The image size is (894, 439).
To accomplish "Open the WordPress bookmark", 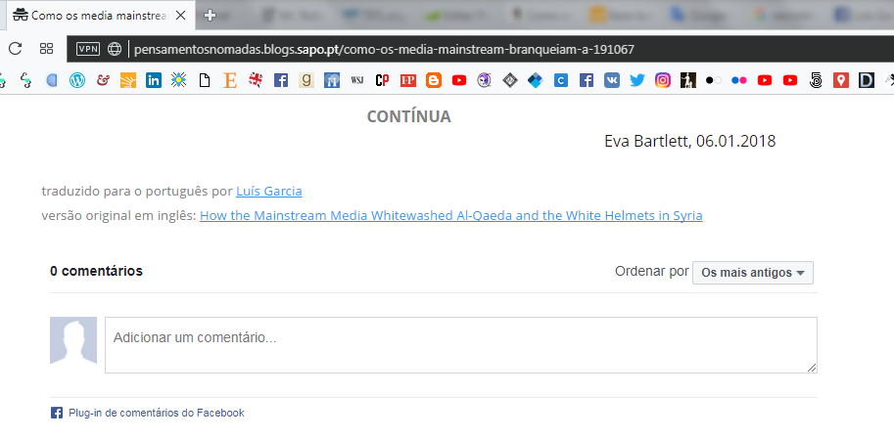I will coord(78,81).
